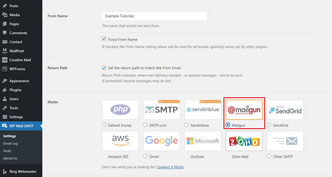
Task: Toggle the return-path matching checkbox
Action: click(104, 68)
